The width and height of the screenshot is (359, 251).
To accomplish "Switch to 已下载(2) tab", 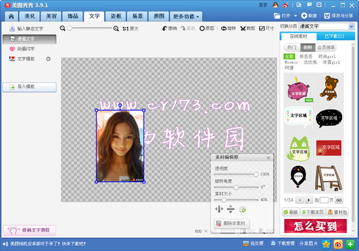I will (334, 37).
